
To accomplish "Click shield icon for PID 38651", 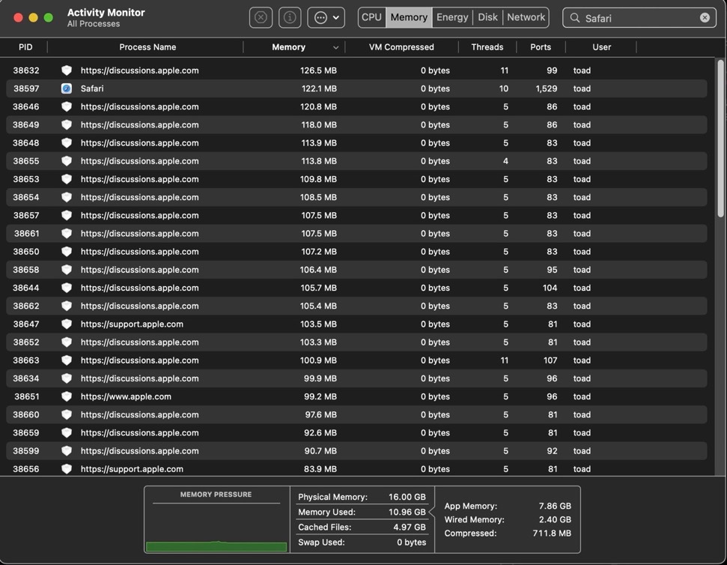I will 67,396.
